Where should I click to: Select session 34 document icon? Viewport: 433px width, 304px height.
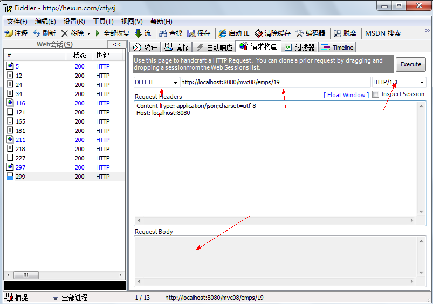coord(10,93)
